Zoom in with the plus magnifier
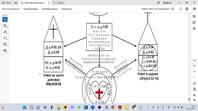Screen dimensions: 198x111 (x=194, y=95)
